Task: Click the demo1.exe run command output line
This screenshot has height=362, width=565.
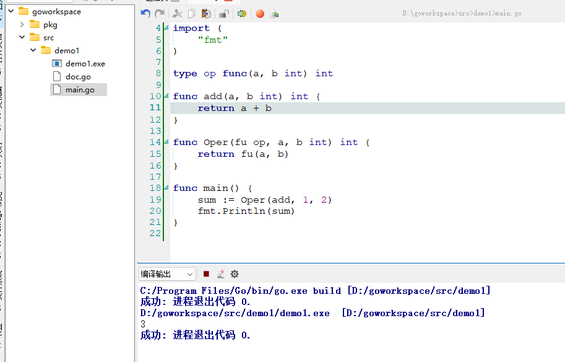Action: click(313, 313)
